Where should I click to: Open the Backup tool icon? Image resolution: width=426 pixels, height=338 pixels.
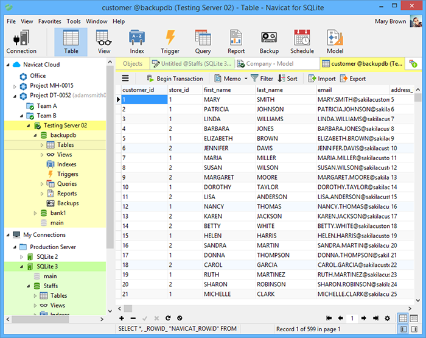pos(269,42)
